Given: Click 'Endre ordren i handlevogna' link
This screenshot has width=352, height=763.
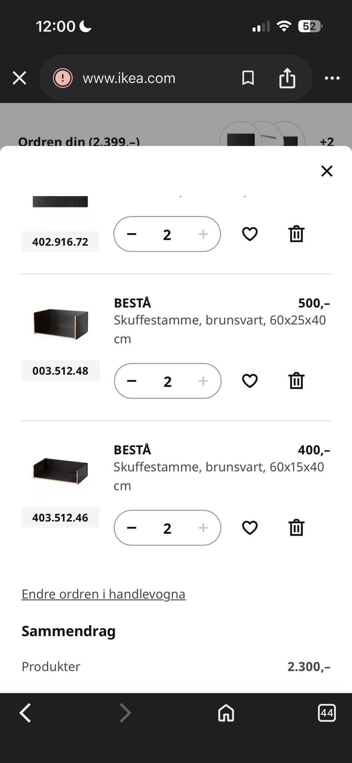Looking at the screenshot, I should (x=103, y=594).
